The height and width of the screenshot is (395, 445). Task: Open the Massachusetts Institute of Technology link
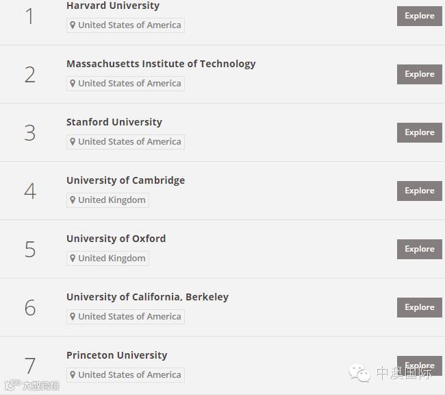[161, 64]
